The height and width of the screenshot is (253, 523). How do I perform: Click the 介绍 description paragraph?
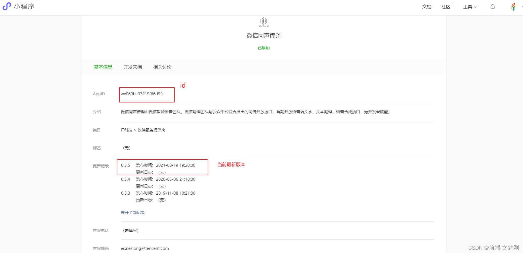pyautogui.click(x=256, y=112)
